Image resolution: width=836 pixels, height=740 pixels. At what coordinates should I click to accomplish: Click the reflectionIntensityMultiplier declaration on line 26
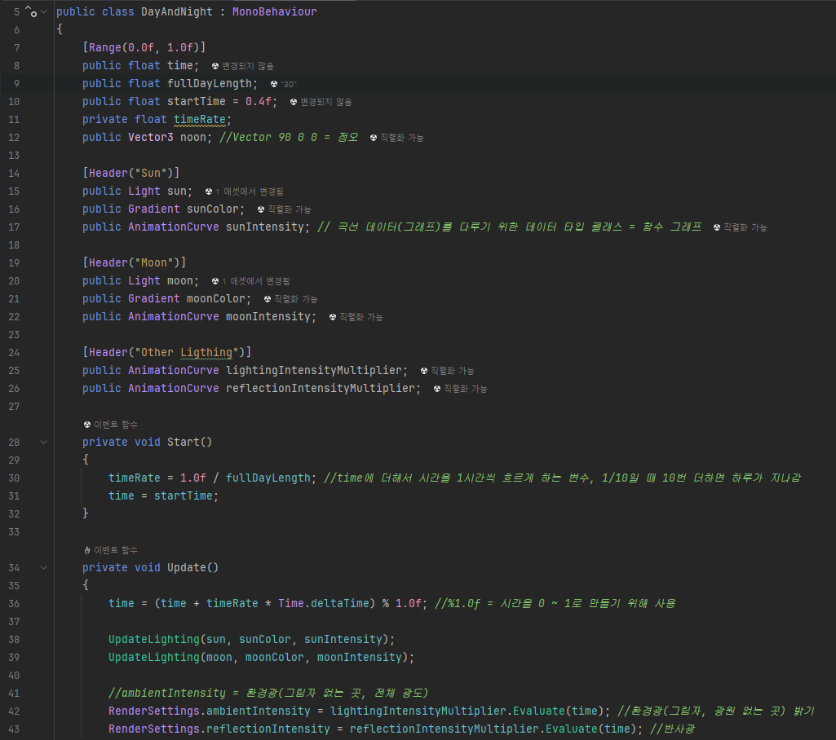coord(320,389)
